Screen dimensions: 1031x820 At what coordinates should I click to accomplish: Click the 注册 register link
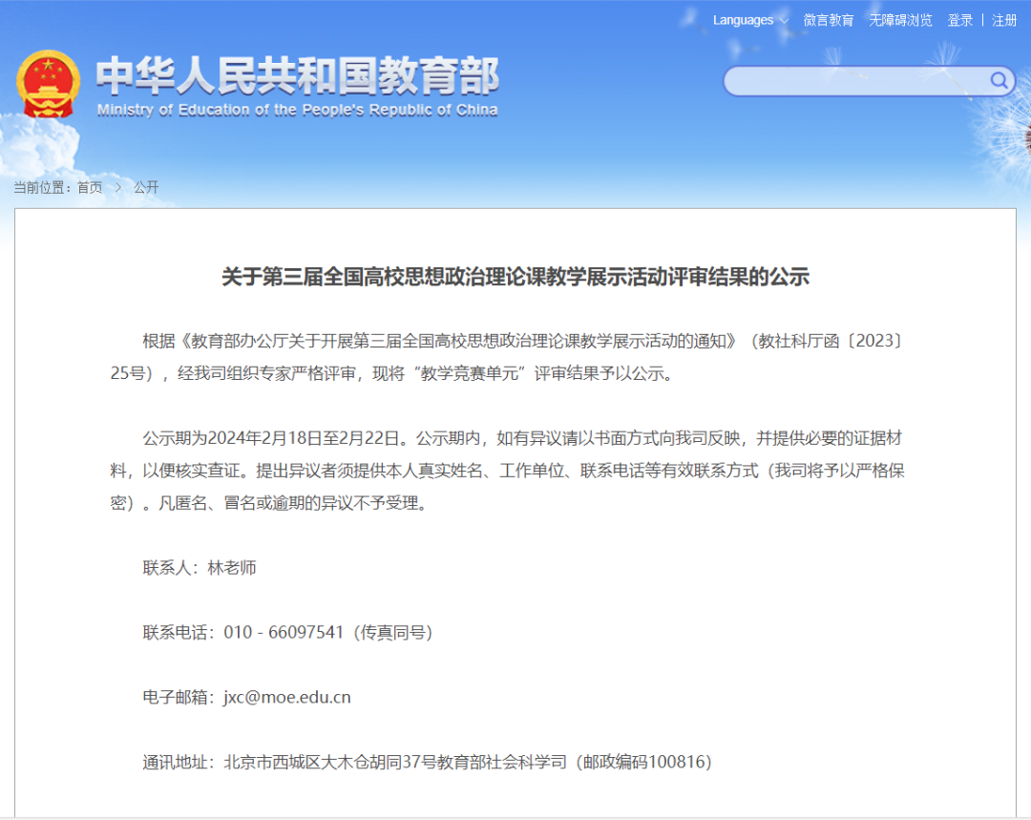(x=1004, y=20)
